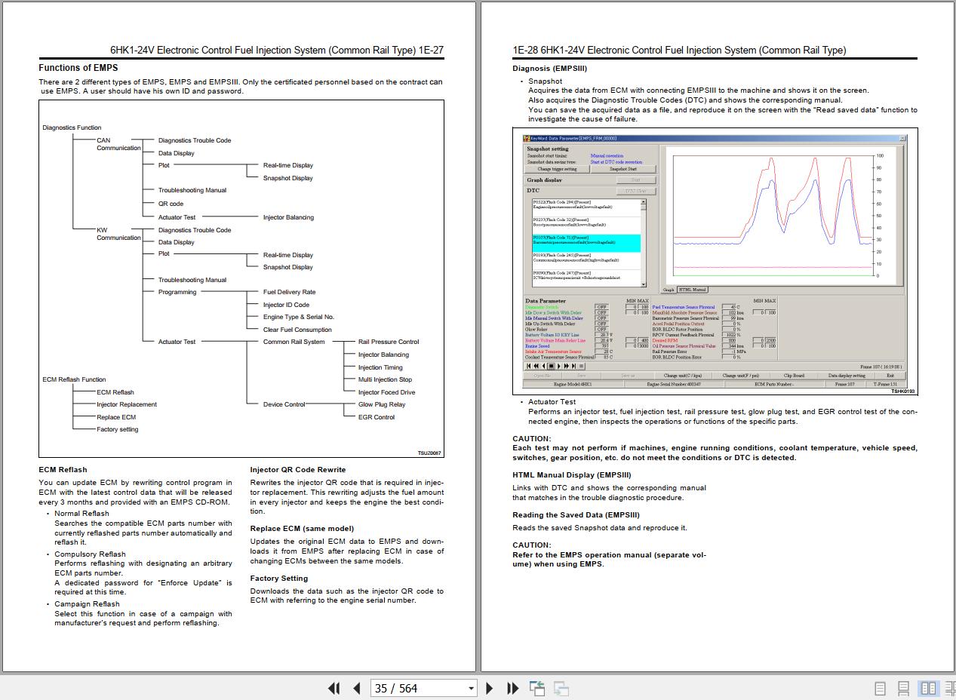The image size is (956, 700).
Task: Click the "Injector QR Code Rewrite" heading
Action: click(x=298, y=470)
